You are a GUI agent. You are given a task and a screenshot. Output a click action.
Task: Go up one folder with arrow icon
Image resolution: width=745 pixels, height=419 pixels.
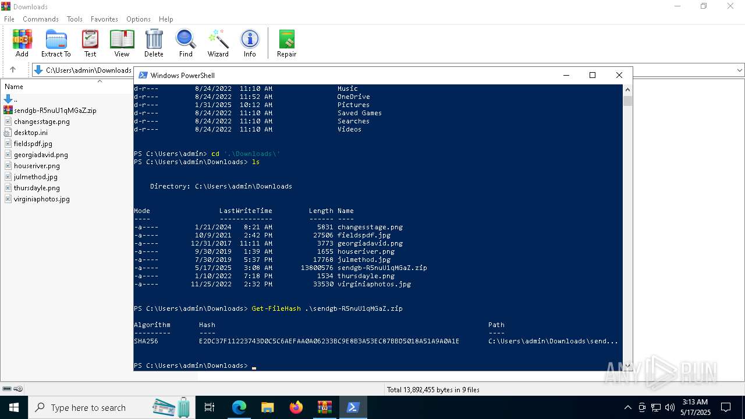click(x=13, y=70)
